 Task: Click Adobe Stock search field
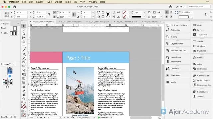[200, 7]
